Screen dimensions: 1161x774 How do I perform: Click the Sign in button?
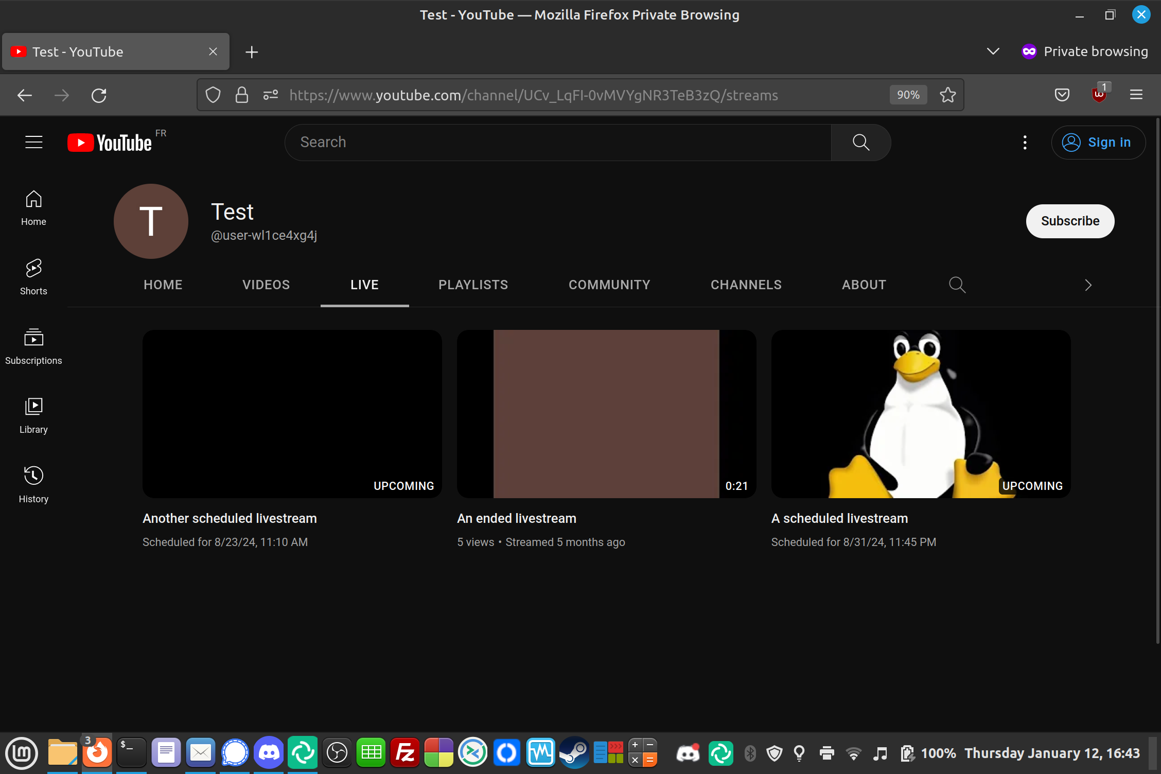point(1098,142)
